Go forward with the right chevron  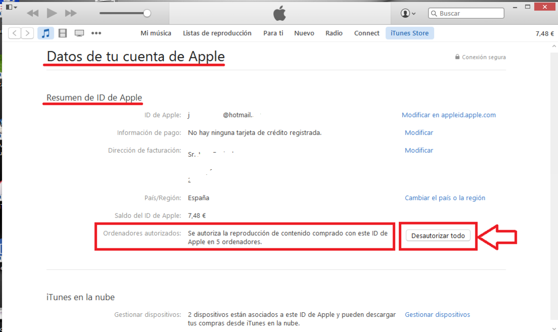click(27, 33)
